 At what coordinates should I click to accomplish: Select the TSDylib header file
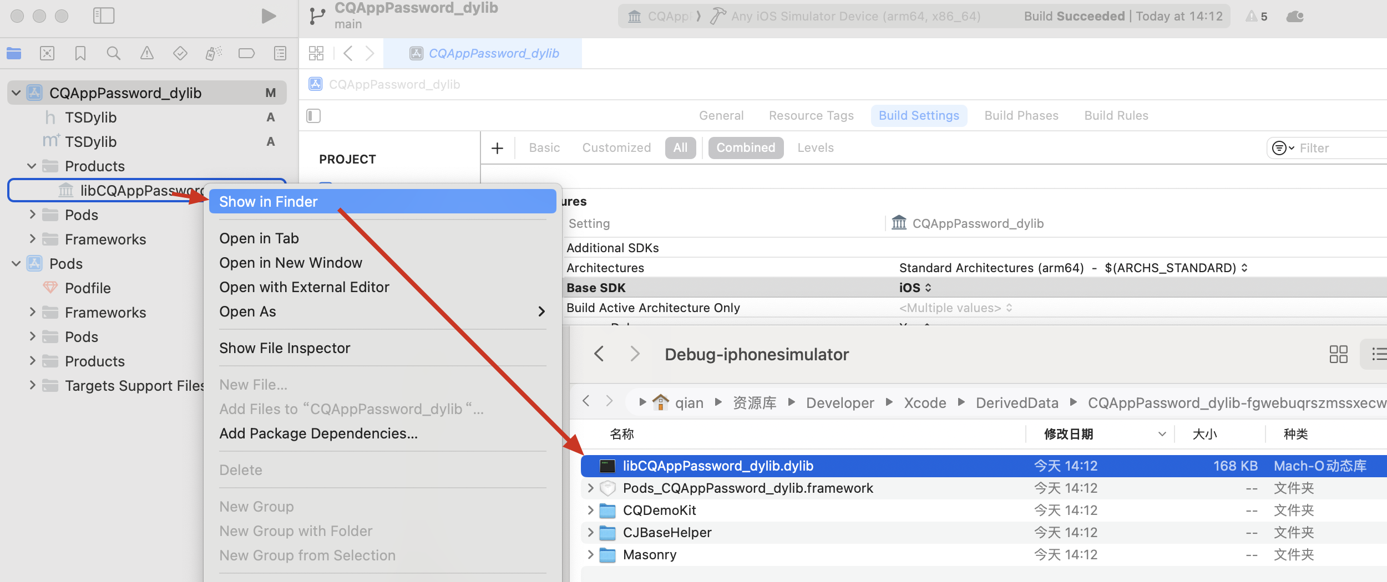[90, 118]
